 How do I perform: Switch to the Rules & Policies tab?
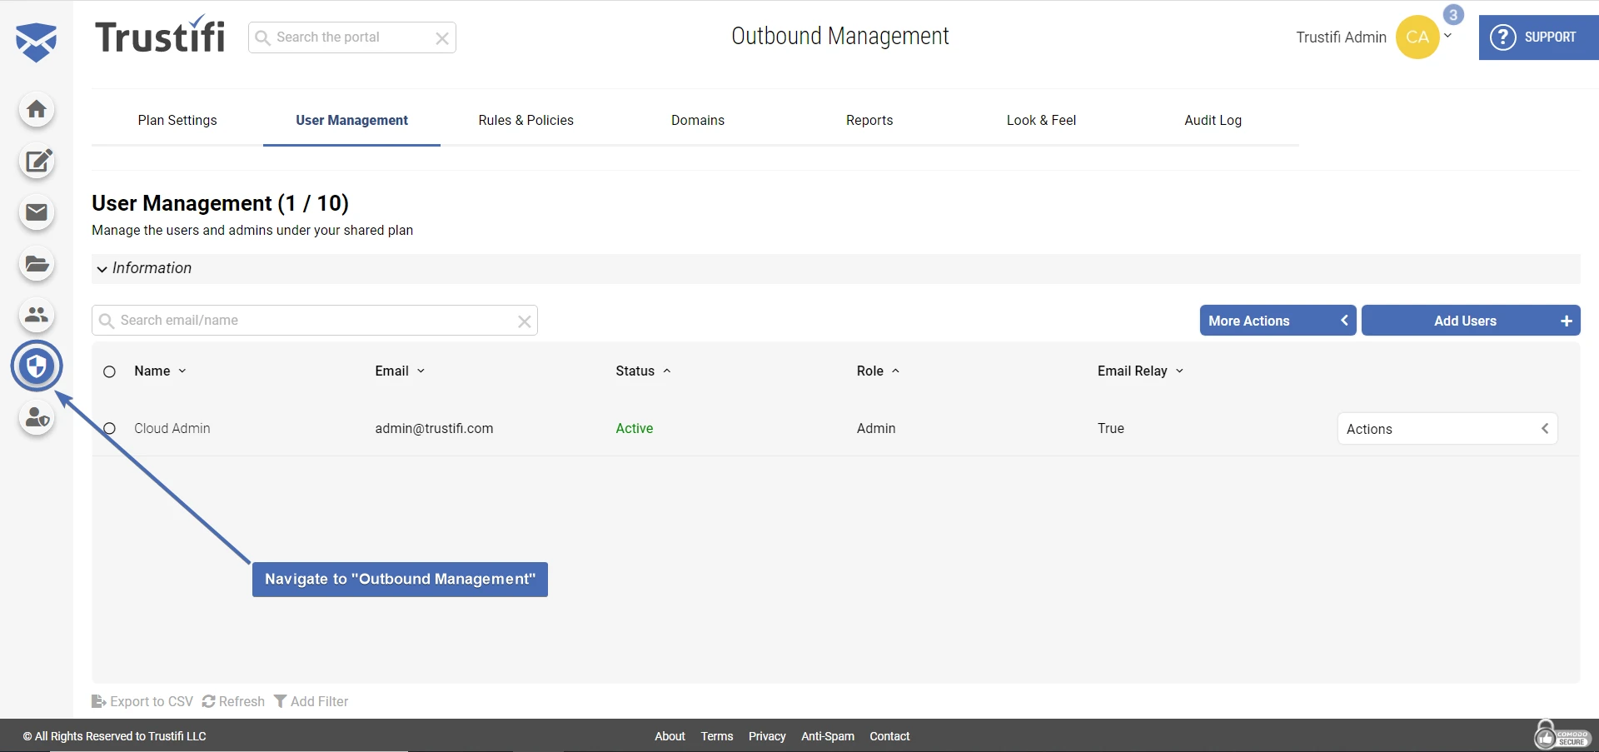(526, 120)
